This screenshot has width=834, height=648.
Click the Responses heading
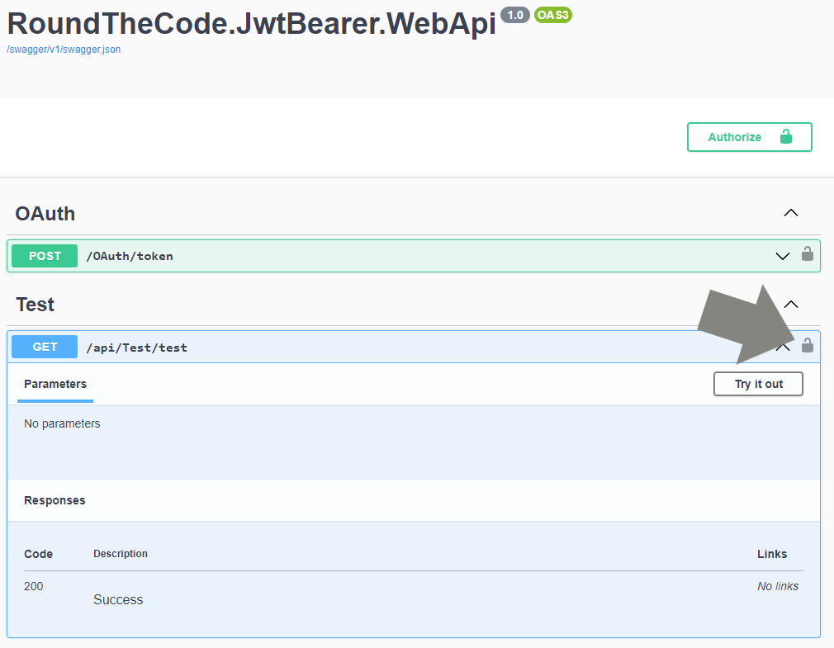point(54,500)
